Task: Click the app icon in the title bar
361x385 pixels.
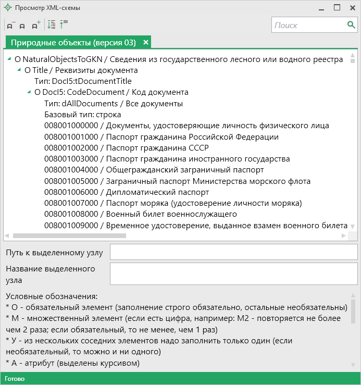Action: (x=8, y=8)
